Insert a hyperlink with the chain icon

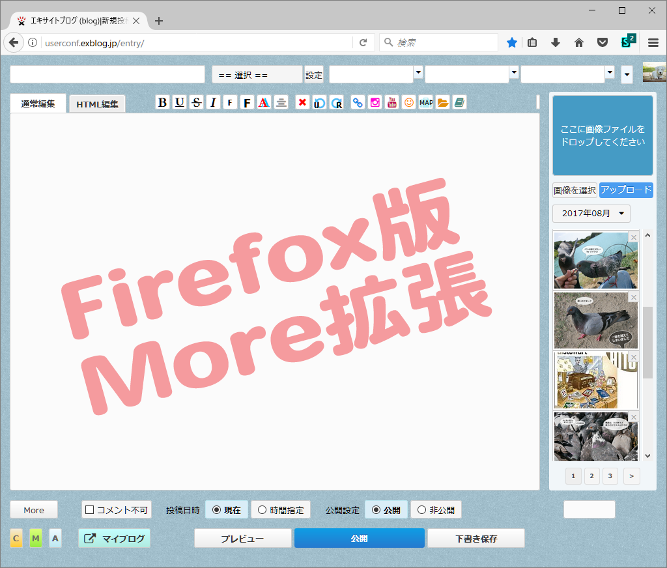coord(358,102)
